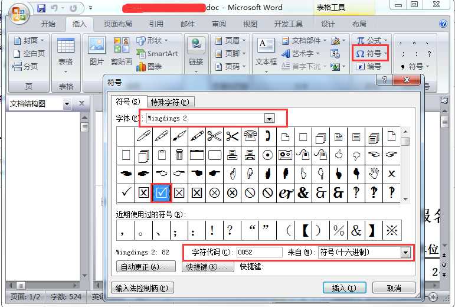Switch to the 审阅 ribbon tab

pos(219,24)
